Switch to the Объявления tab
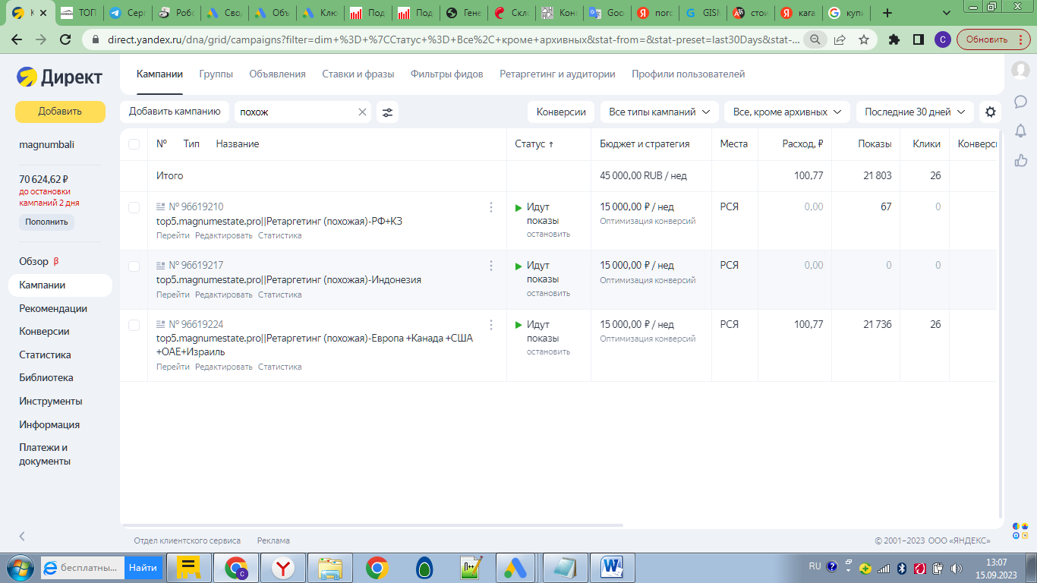The image size is (1037, 583). click(277, 74)
